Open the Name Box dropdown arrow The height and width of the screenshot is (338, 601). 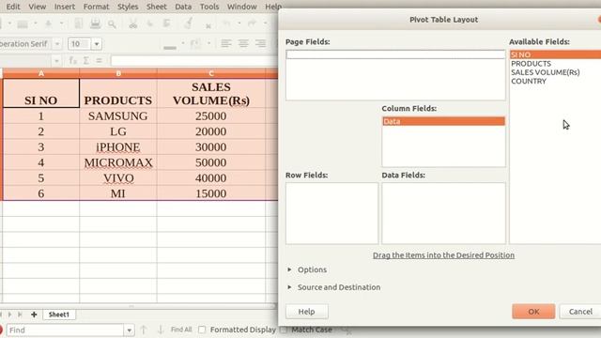pos(56,60)
